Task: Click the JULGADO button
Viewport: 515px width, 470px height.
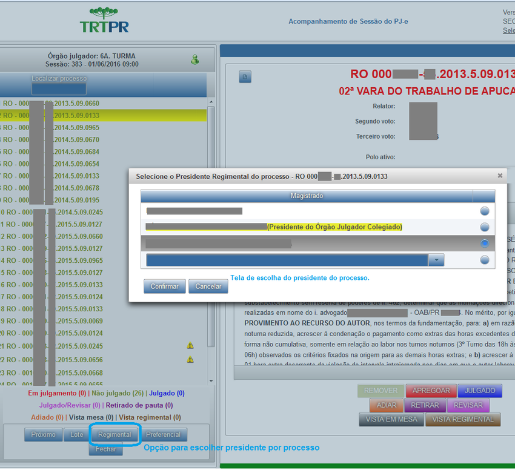Action: coord(480,391)
